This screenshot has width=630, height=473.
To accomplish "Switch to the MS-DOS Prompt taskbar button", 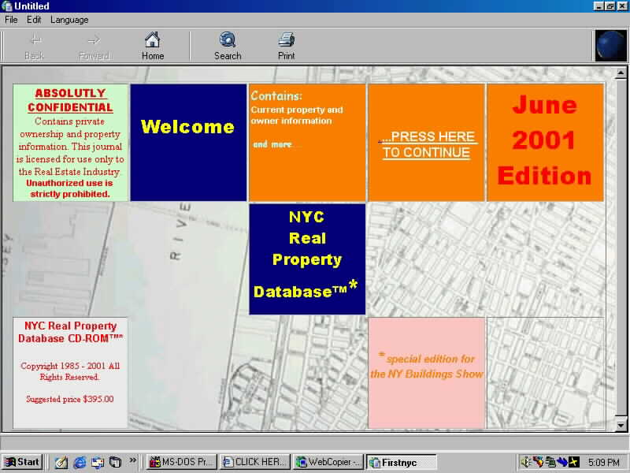I will (x=182, y=463).
